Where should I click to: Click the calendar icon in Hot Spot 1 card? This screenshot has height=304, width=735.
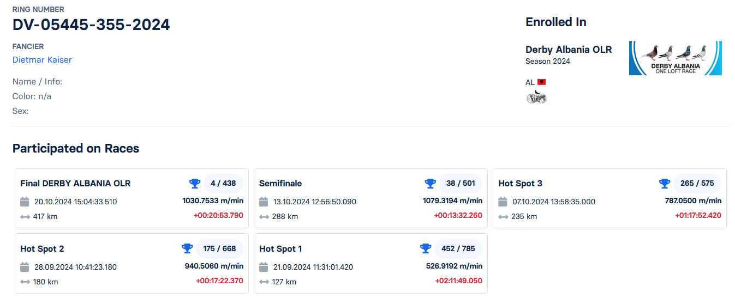tap(264, 267)
